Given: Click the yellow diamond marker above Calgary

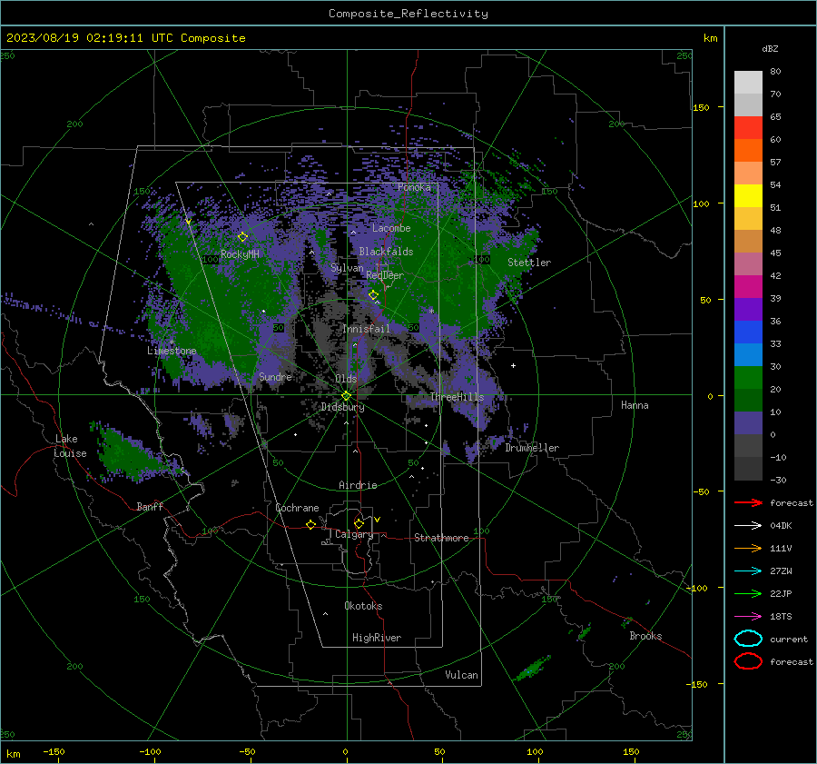Looking at the screenshot, I should (359, 523).
